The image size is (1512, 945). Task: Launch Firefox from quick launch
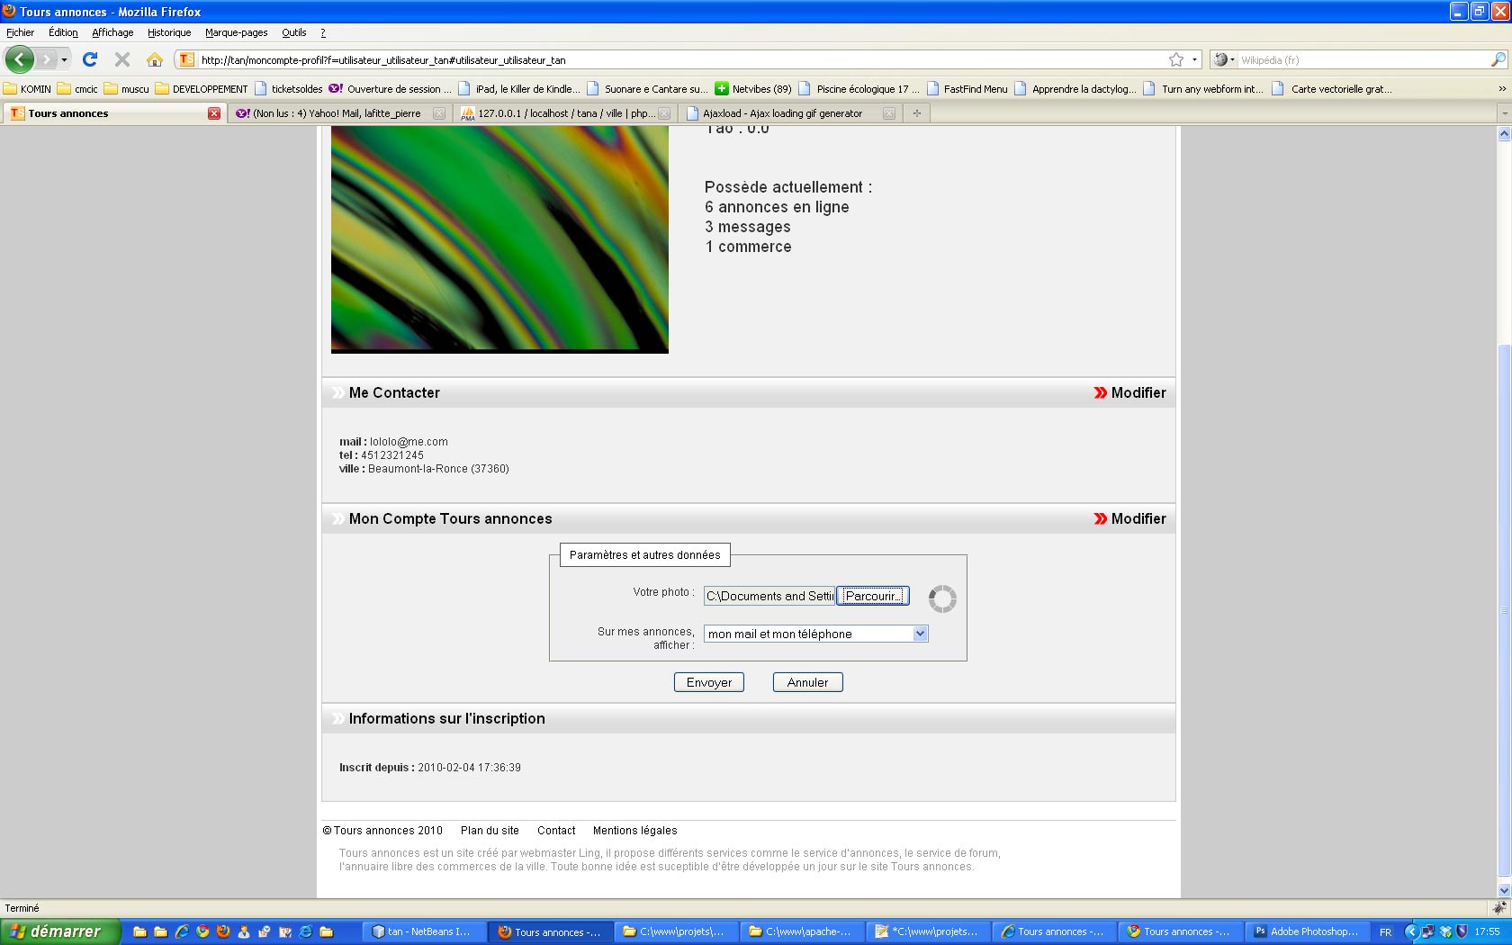click(223, 931)
